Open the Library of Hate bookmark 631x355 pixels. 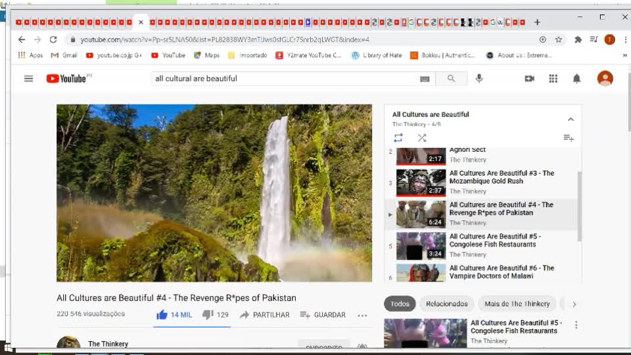click(376, 55)
